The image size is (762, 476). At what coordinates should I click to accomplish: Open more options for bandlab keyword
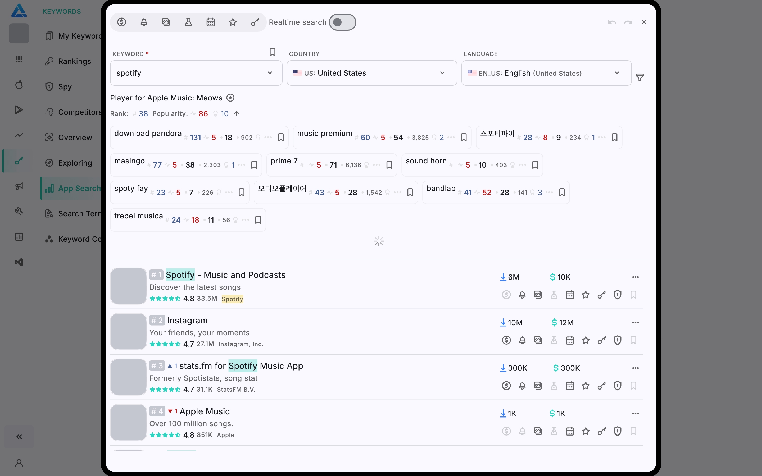click(549, 192)
